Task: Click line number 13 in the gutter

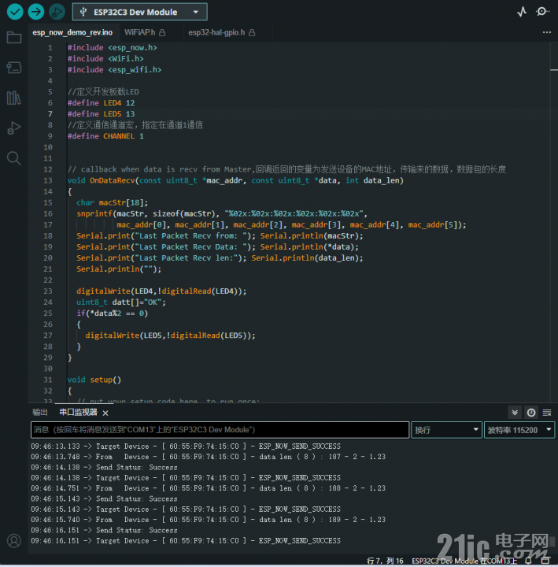Action: pyautogui.click(x=48, y=180)
